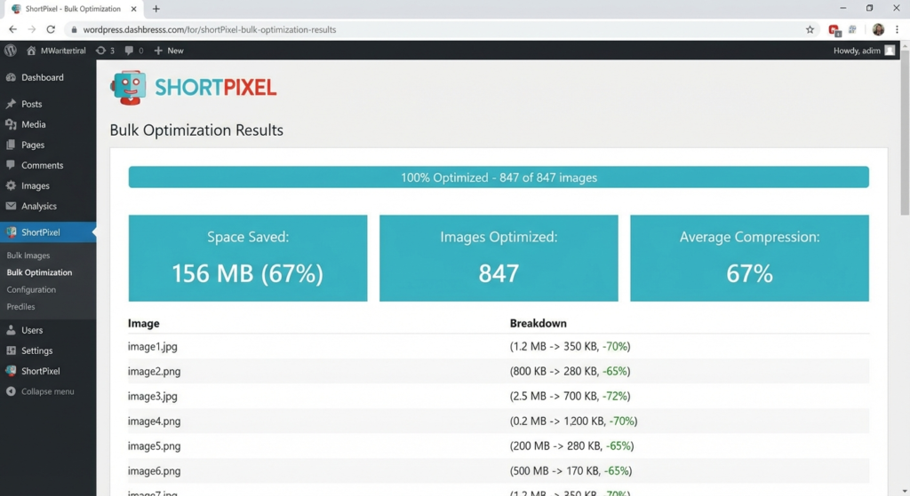This screenshot has width=910, height=496.
Task: Click the browser address bar URL
Action: point(210,29)
